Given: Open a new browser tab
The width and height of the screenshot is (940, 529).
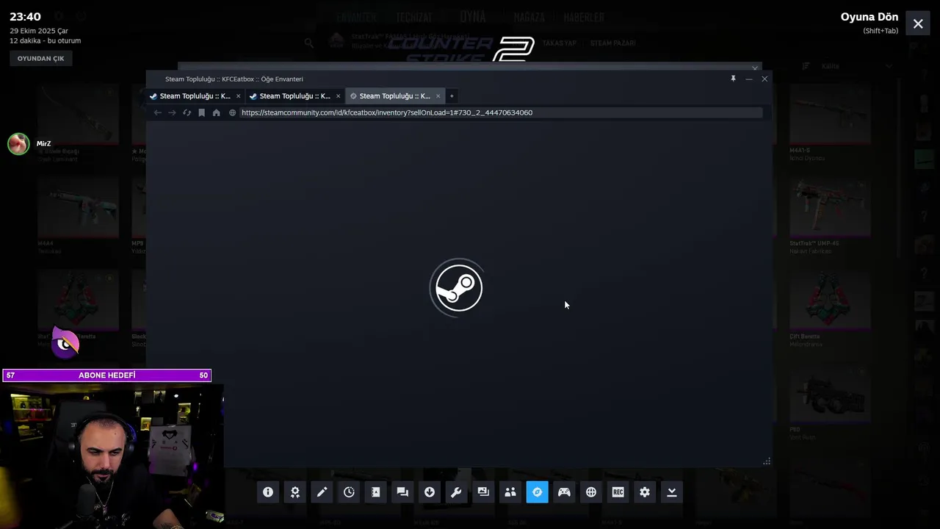Looking at the screenshot, I should pos(452,96).
